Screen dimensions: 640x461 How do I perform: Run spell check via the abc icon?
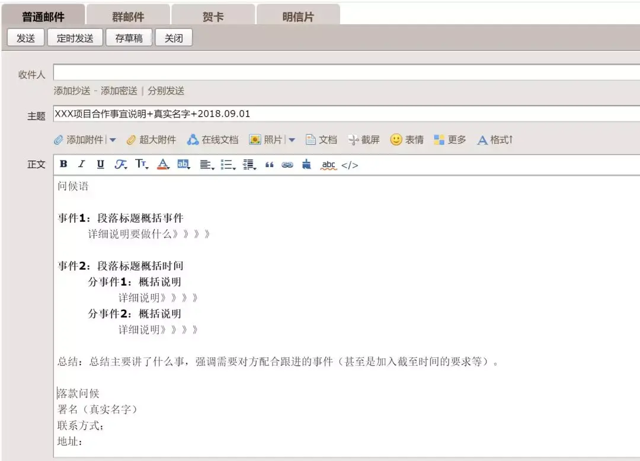pyautogui.click(x=328, y=165)
